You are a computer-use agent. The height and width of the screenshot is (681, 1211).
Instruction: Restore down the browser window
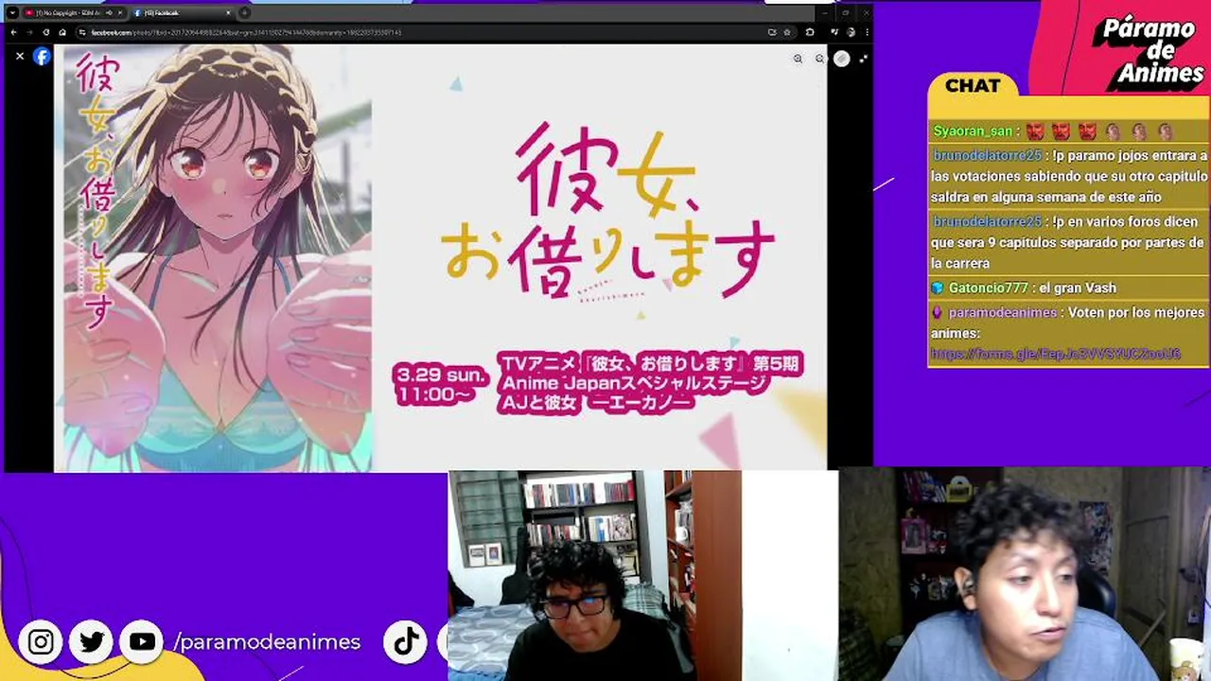(x=845, y=13)
